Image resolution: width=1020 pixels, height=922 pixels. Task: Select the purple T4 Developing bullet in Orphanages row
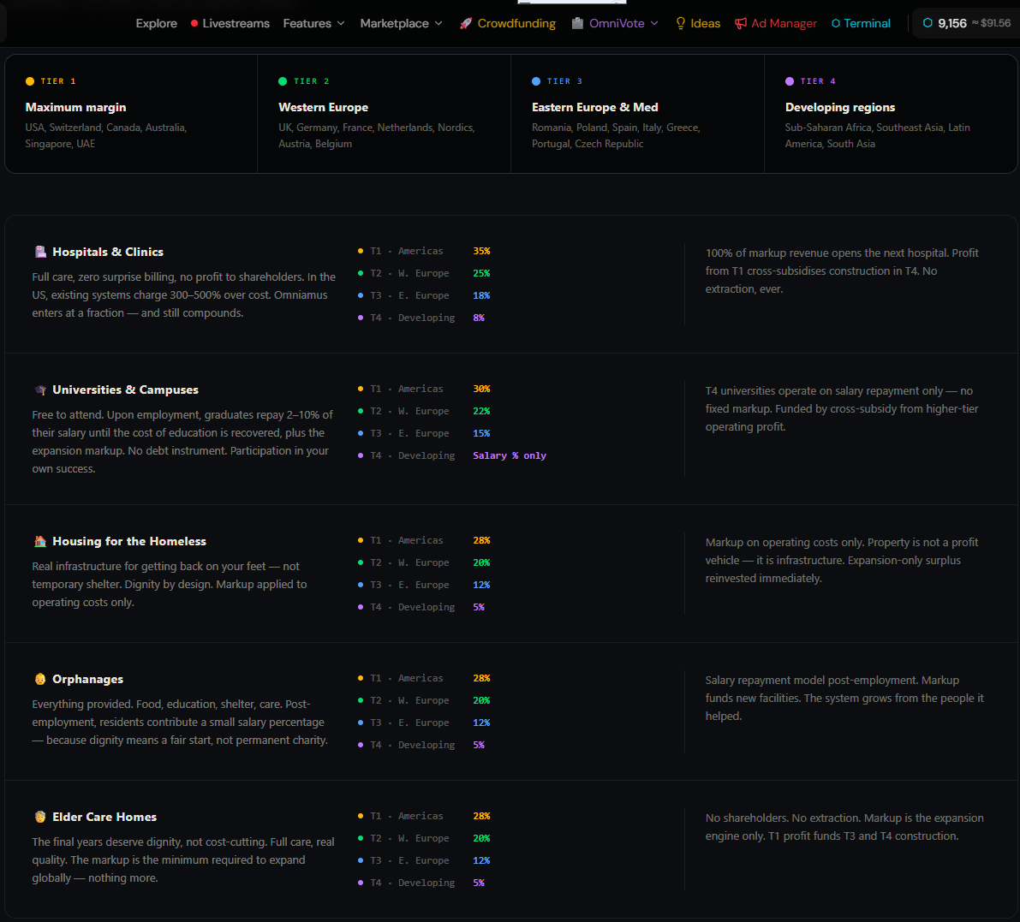coord(361,745)
